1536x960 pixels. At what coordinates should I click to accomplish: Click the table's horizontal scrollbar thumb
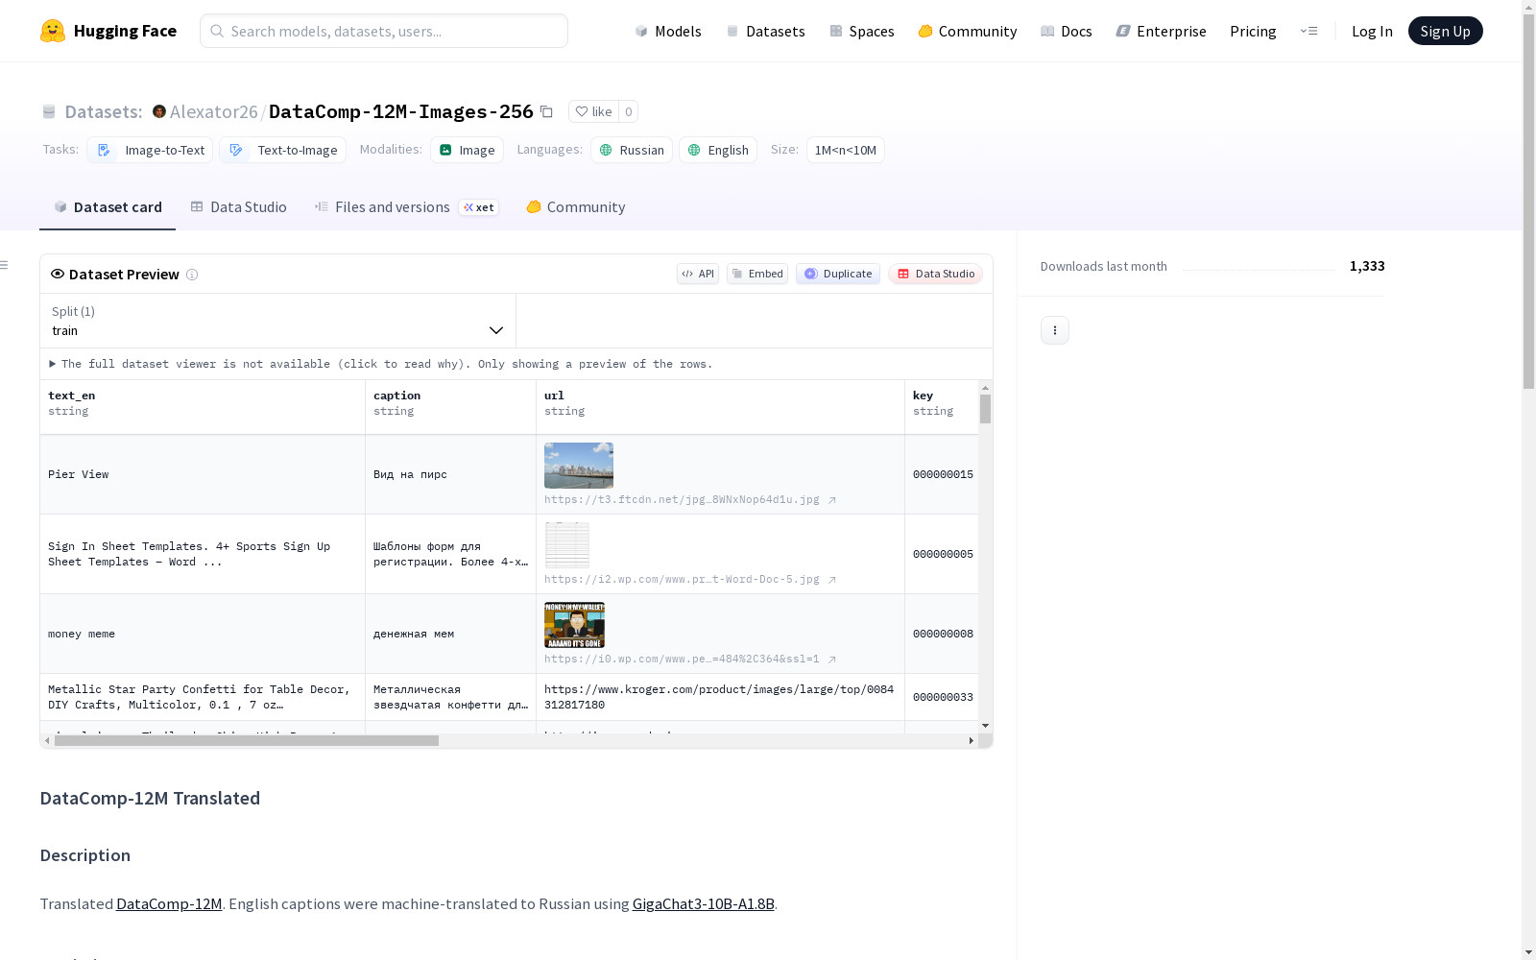pos(247,740)
